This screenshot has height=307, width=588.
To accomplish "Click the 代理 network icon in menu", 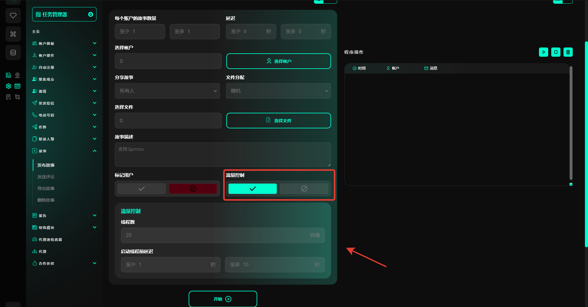I will coord(35,252).
